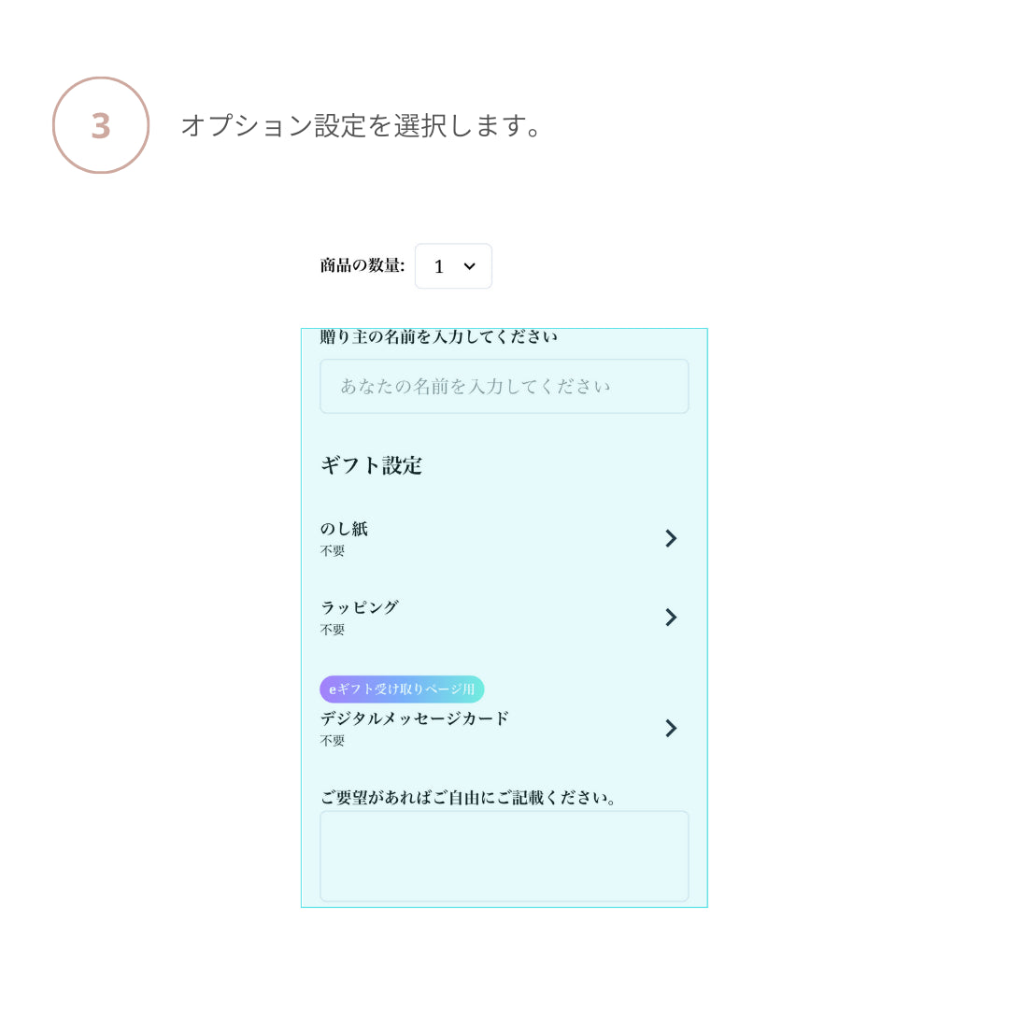Click the down arrow in quantity selector

[x=470, y=266]
